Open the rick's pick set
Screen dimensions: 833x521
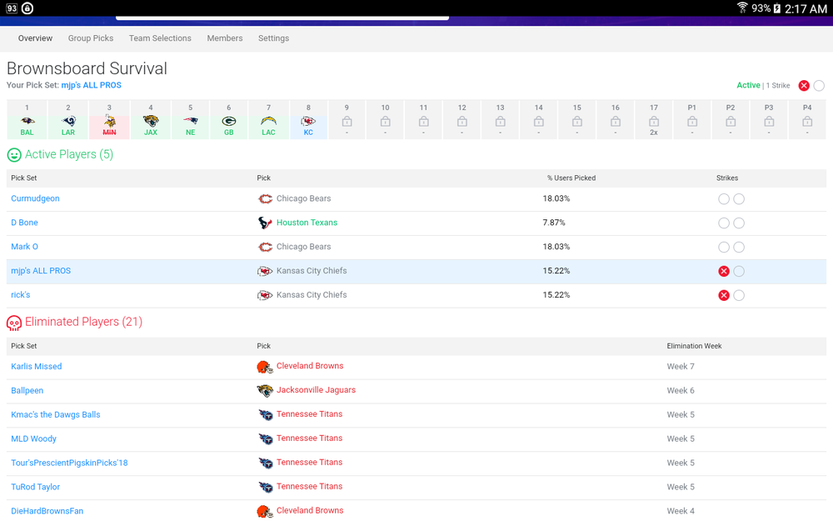[x=21, y=294]
